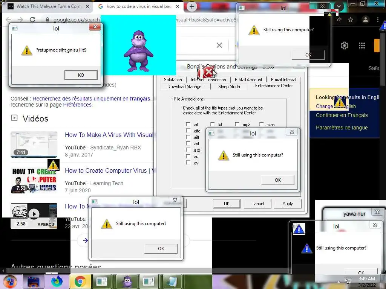Open 'Recherchez des résultats uniquement en français' link
The height and width of the screenshot is (289, 386).
[91, 99]
